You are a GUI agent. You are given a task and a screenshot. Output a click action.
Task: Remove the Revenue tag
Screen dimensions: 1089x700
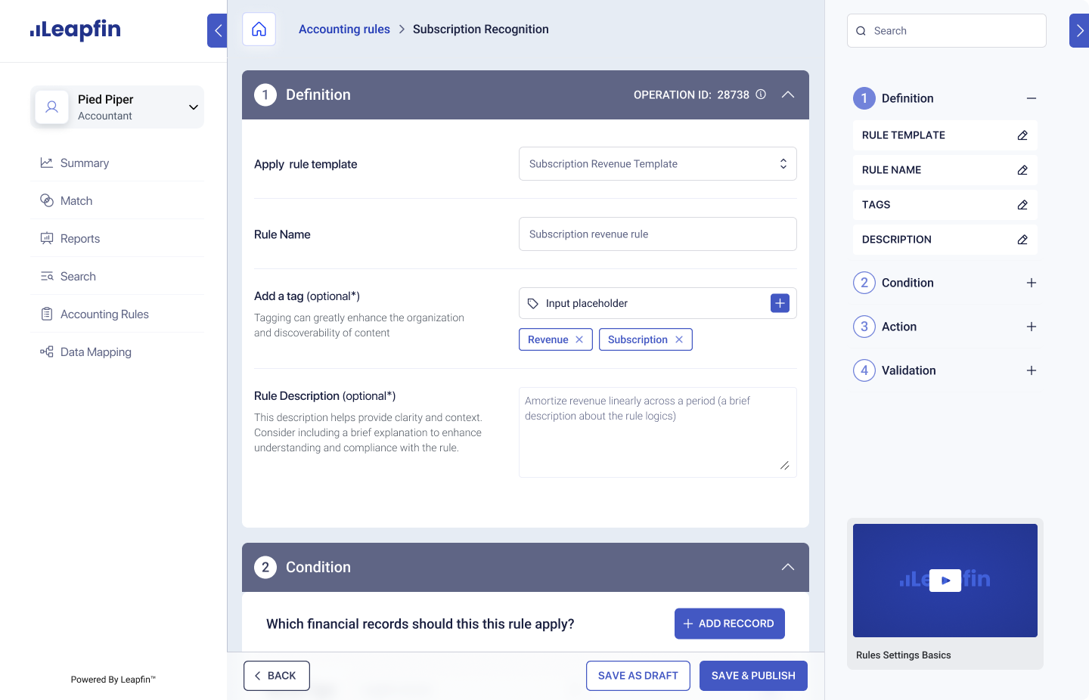pos(579,339)
